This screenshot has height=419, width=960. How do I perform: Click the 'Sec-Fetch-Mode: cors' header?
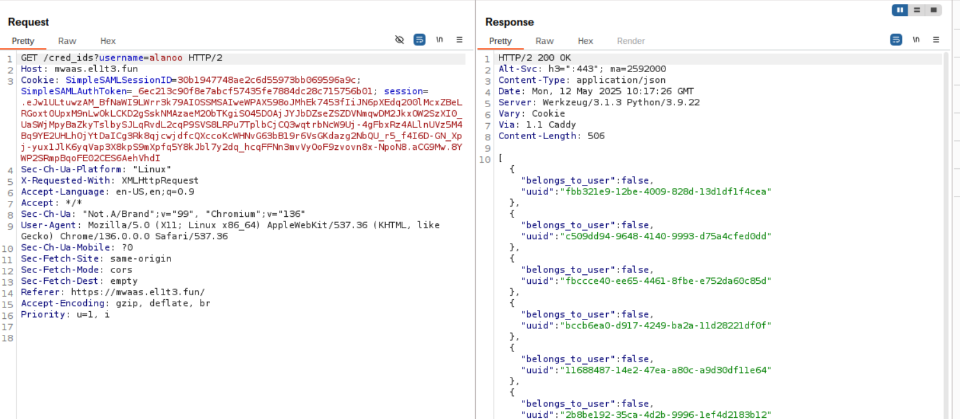coord(79,270)
